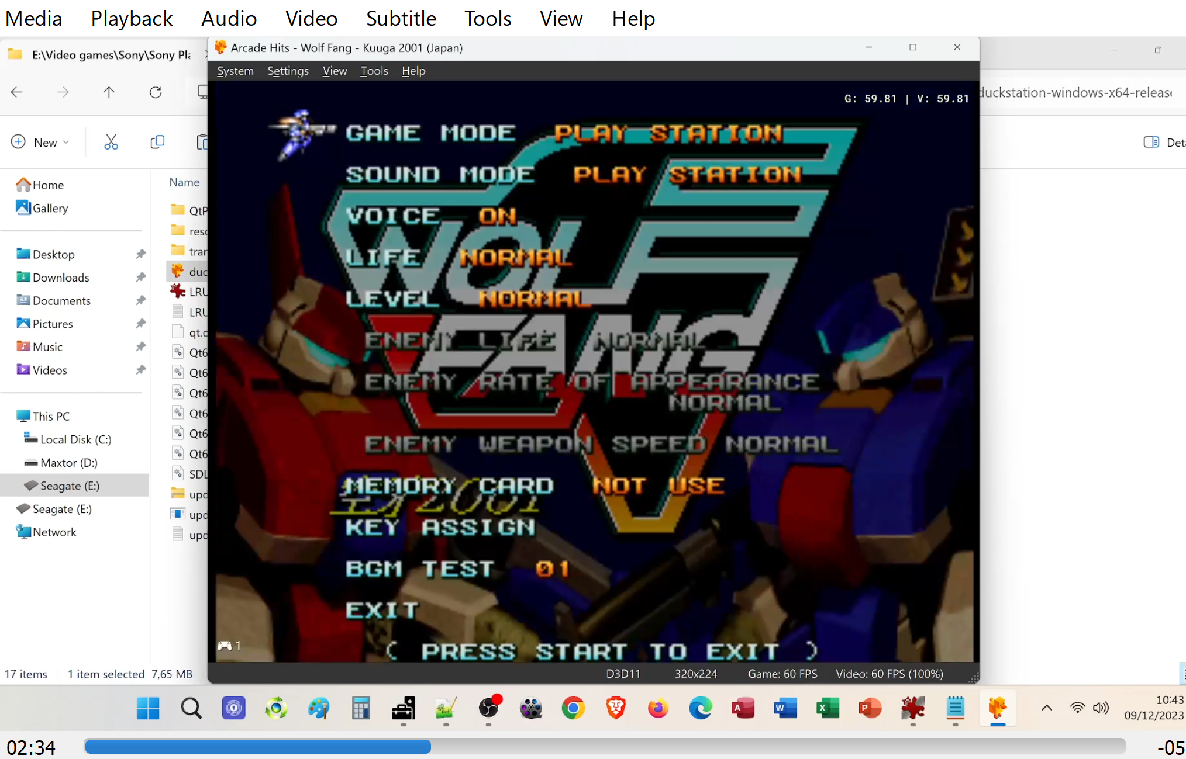Screen dimensions: 1186x759
Task: Open the Subtitle menu in the media player
Action: click(401, 18)
